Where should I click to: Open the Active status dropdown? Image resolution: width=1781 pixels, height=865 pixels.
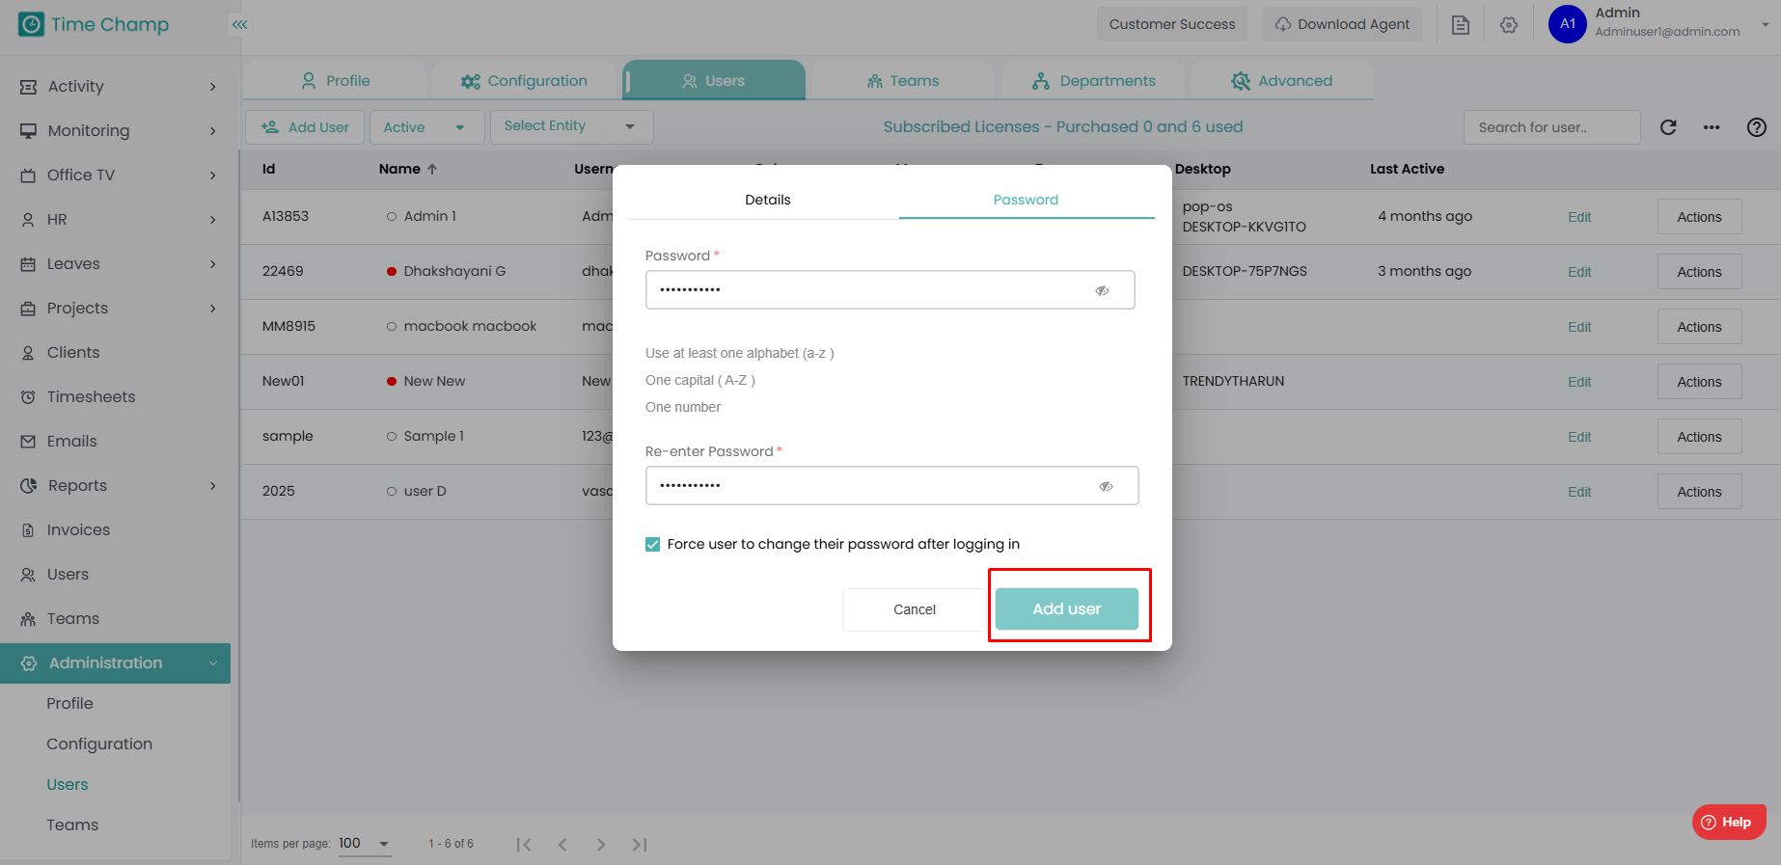click(426, 127)
